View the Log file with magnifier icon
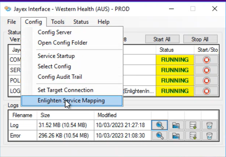Screen dimensions: 226x157 point(159,125)
